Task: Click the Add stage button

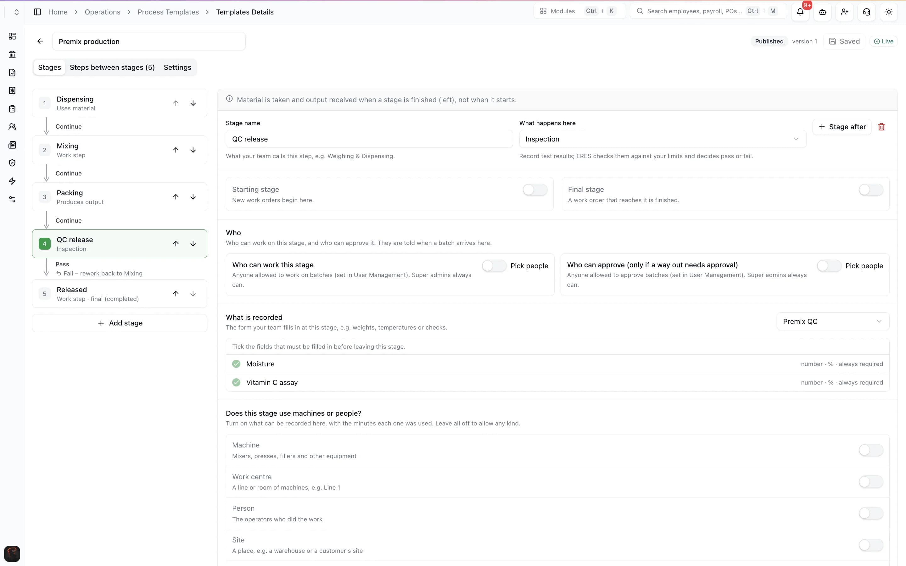Action: pyautogui.click(x=120, y=323)
